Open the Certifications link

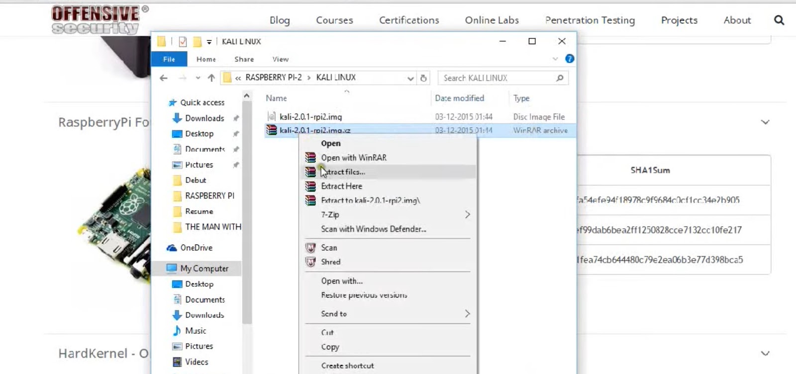pos(409,20)
